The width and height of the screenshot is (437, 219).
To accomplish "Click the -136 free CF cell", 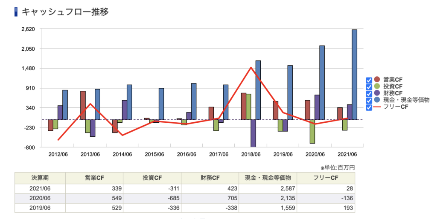I will click(x=326, y=199).
